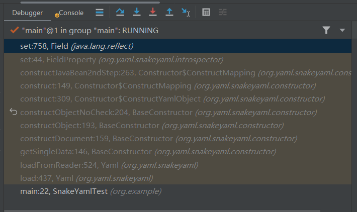Select the set:758, Field stack frame

coord(76,46)
